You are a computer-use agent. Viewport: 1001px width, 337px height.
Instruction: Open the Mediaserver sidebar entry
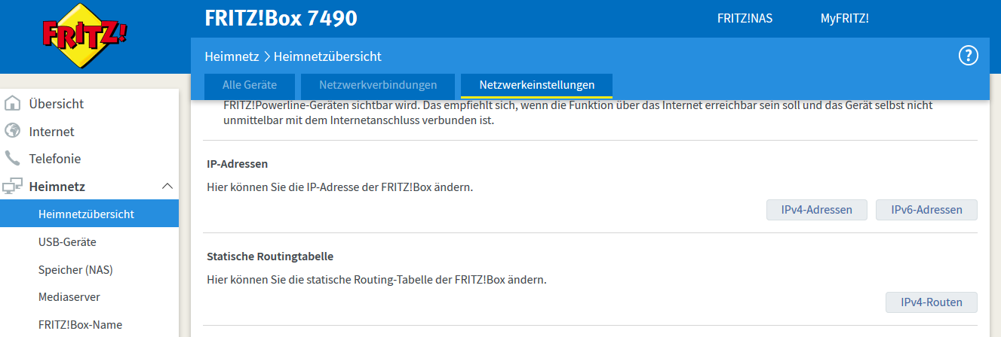tap(69, 297)
